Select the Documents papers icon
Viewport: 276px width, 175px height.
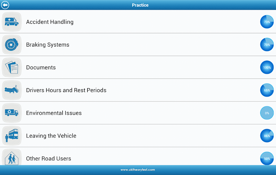point(12,67)
